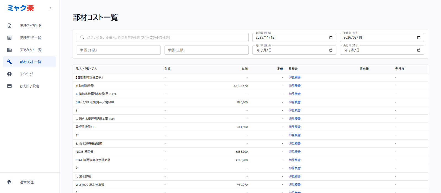Screen dimensions: 441x193
Task: Go to マイページ in the sidebar
Action: 26,74
